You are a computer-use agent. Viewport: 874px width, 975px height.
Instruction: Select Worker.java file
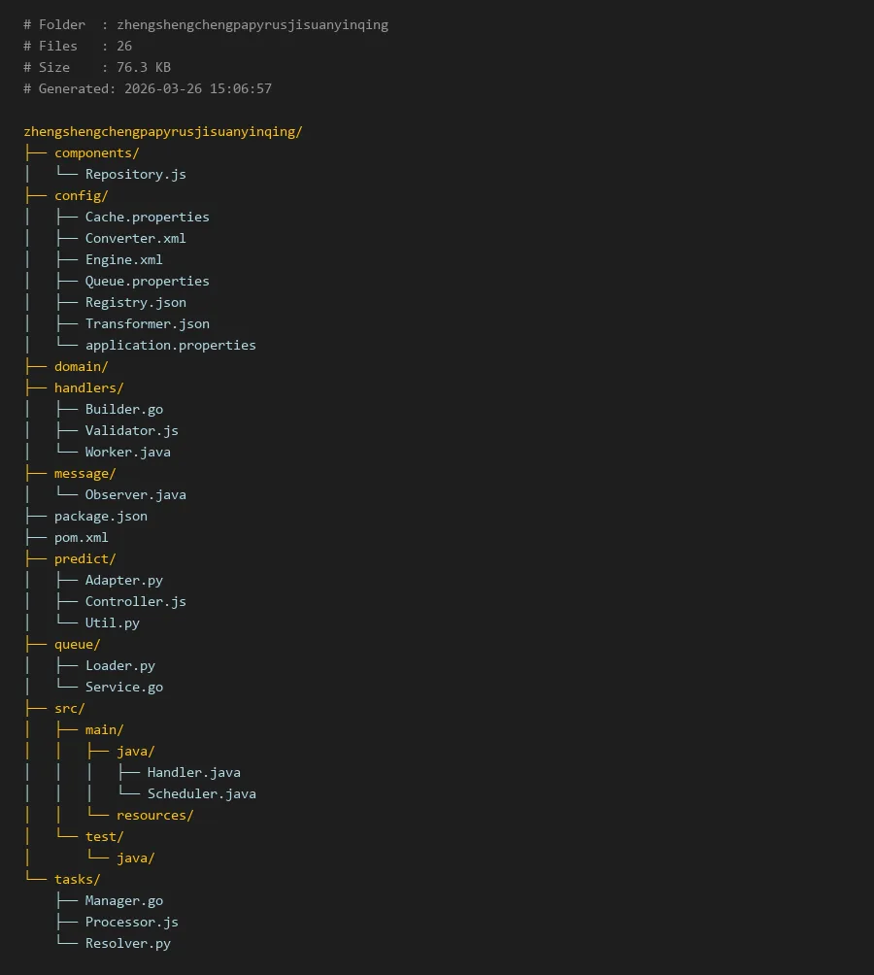127,452
